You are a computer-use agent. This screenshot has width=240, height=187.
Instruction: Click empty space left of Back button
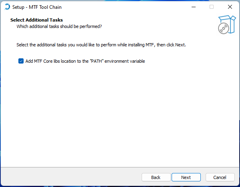(x=72, y=177)
